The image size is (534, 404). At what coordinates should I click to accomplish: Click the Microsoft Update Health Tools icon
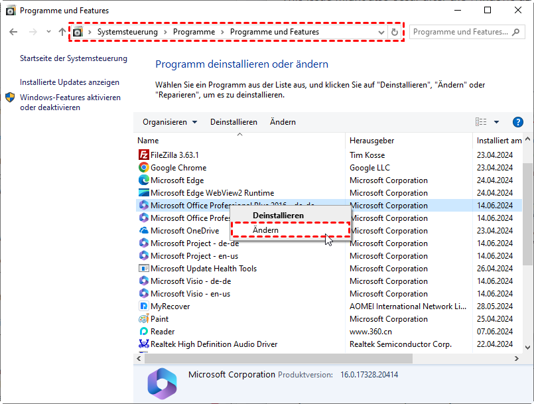[x=144, y=268]
